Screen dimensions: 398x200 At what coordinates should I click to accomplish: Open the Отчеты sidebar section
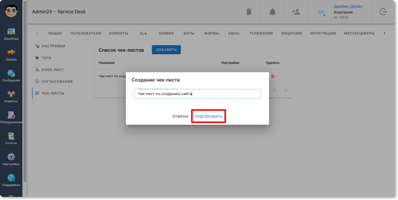tap(11, 138)
